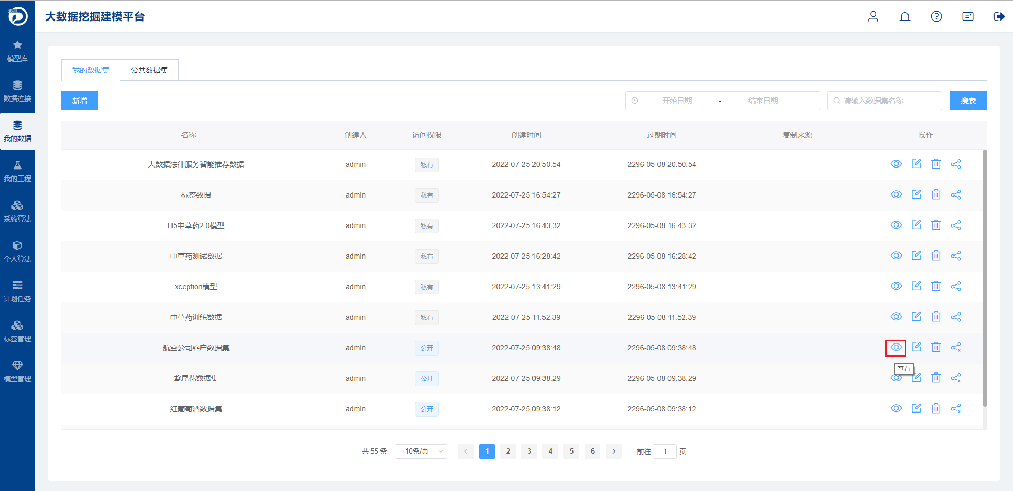The image size is (1013, 491).
Task: Delete the 中草药训练数据 row
Action: (x=936, y=317)
